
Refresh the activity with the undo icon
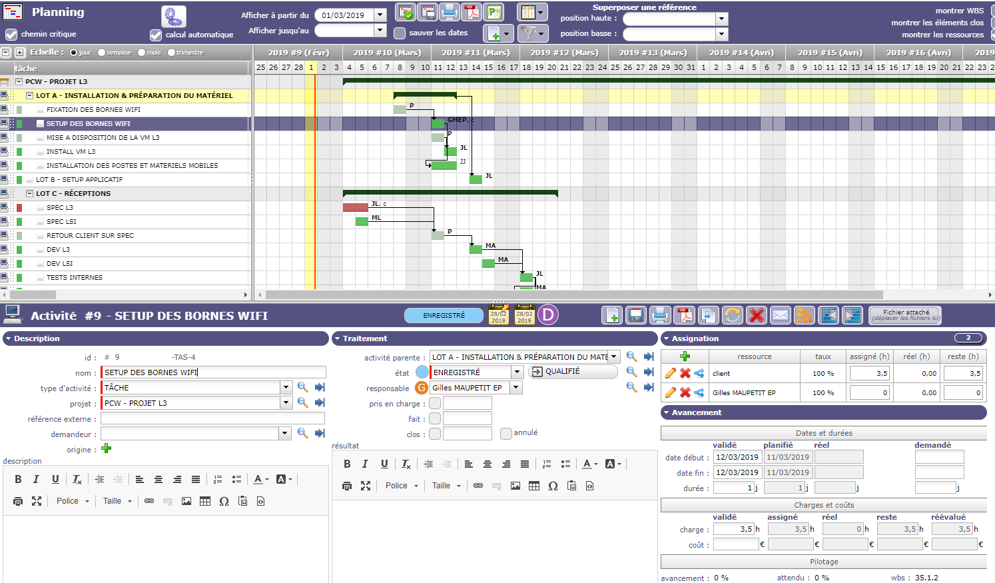[x=732, y=315]
